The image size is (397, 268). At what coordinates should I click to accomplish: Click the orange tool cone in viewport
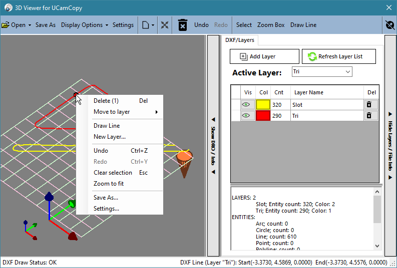(x=184, y=164)
